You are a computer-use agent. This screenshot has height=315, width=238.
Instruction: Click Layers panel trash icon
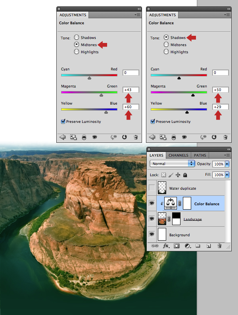click(219, 246)
